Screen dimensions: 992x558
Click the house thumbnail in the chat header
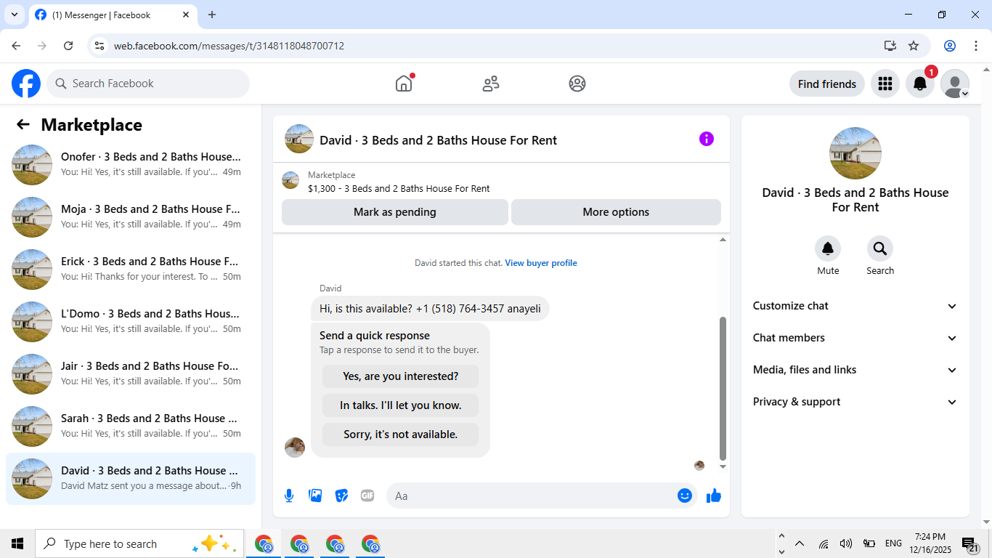tap(299, 139)
